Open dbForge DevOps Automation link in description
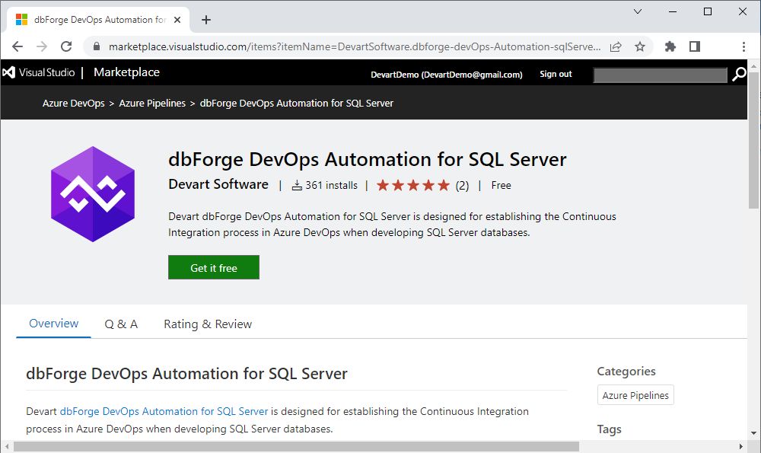This screenshot has height=453, width=761. point(164,412)
